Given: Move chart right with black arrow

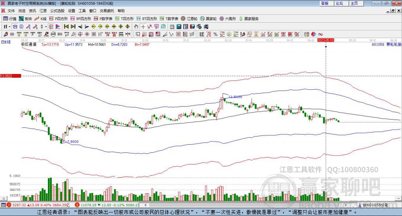Looking at the screenshot, I should (x=87, y=27).
